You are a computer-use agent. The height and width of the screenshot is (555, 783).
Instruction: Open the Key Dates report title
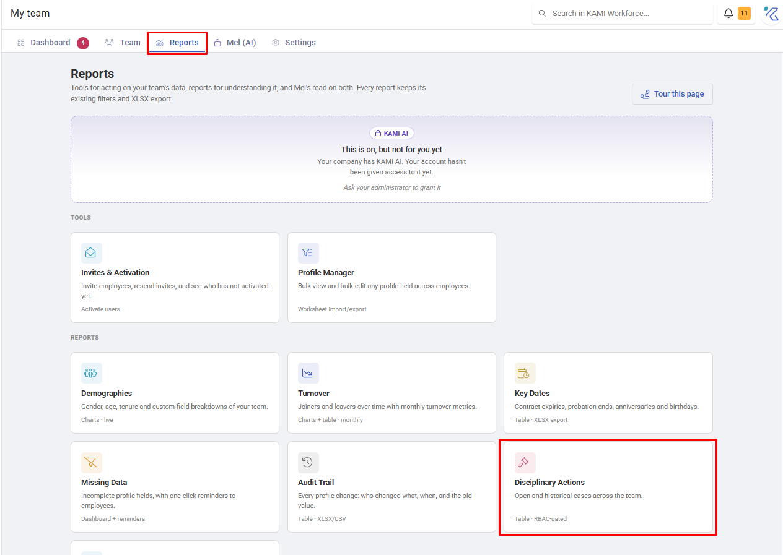coord(532,393)
